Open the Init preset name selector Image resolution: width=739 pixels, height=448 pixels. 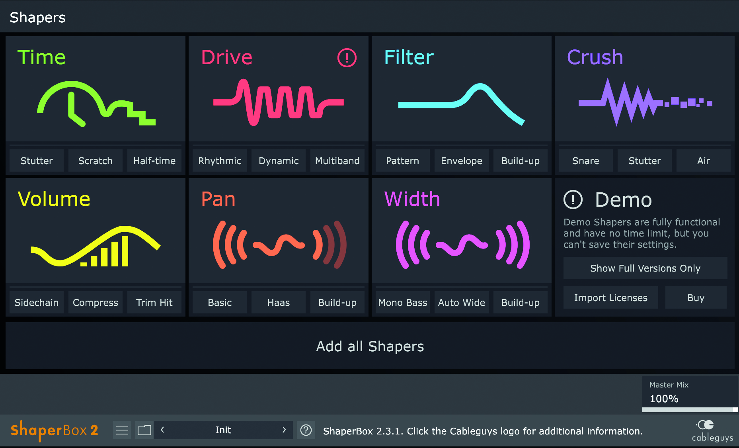[223, 430]
